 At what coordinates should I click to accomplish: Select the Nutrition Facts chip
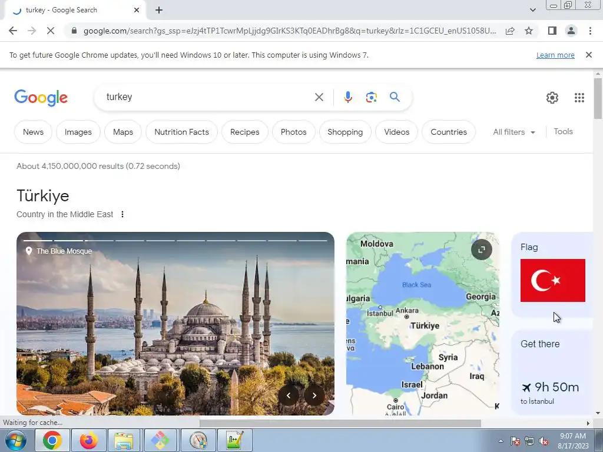181,132
